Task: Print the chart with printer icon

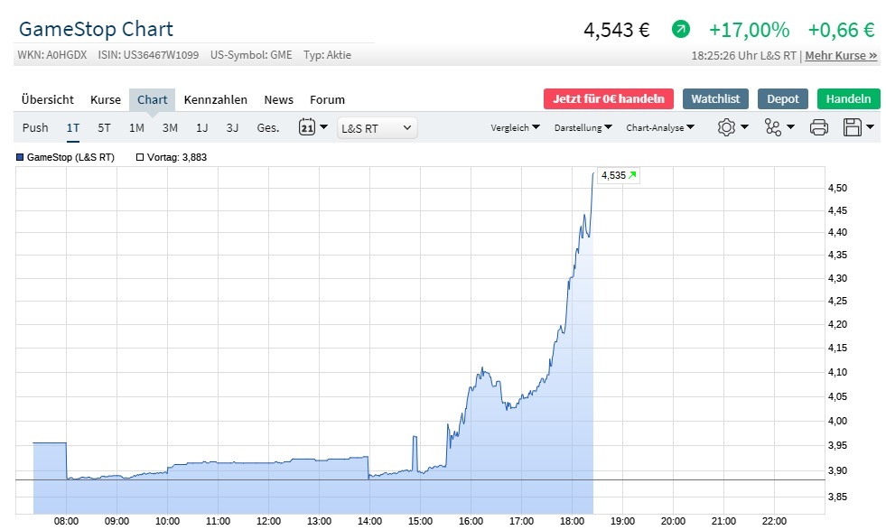Action: pyautogui.click(x=818, y=127)
